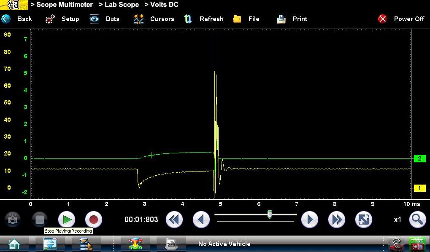This screenshot has width=430, height=252.
Task: Click the car icon in bottom bar
Action: (x=135, y=244)
